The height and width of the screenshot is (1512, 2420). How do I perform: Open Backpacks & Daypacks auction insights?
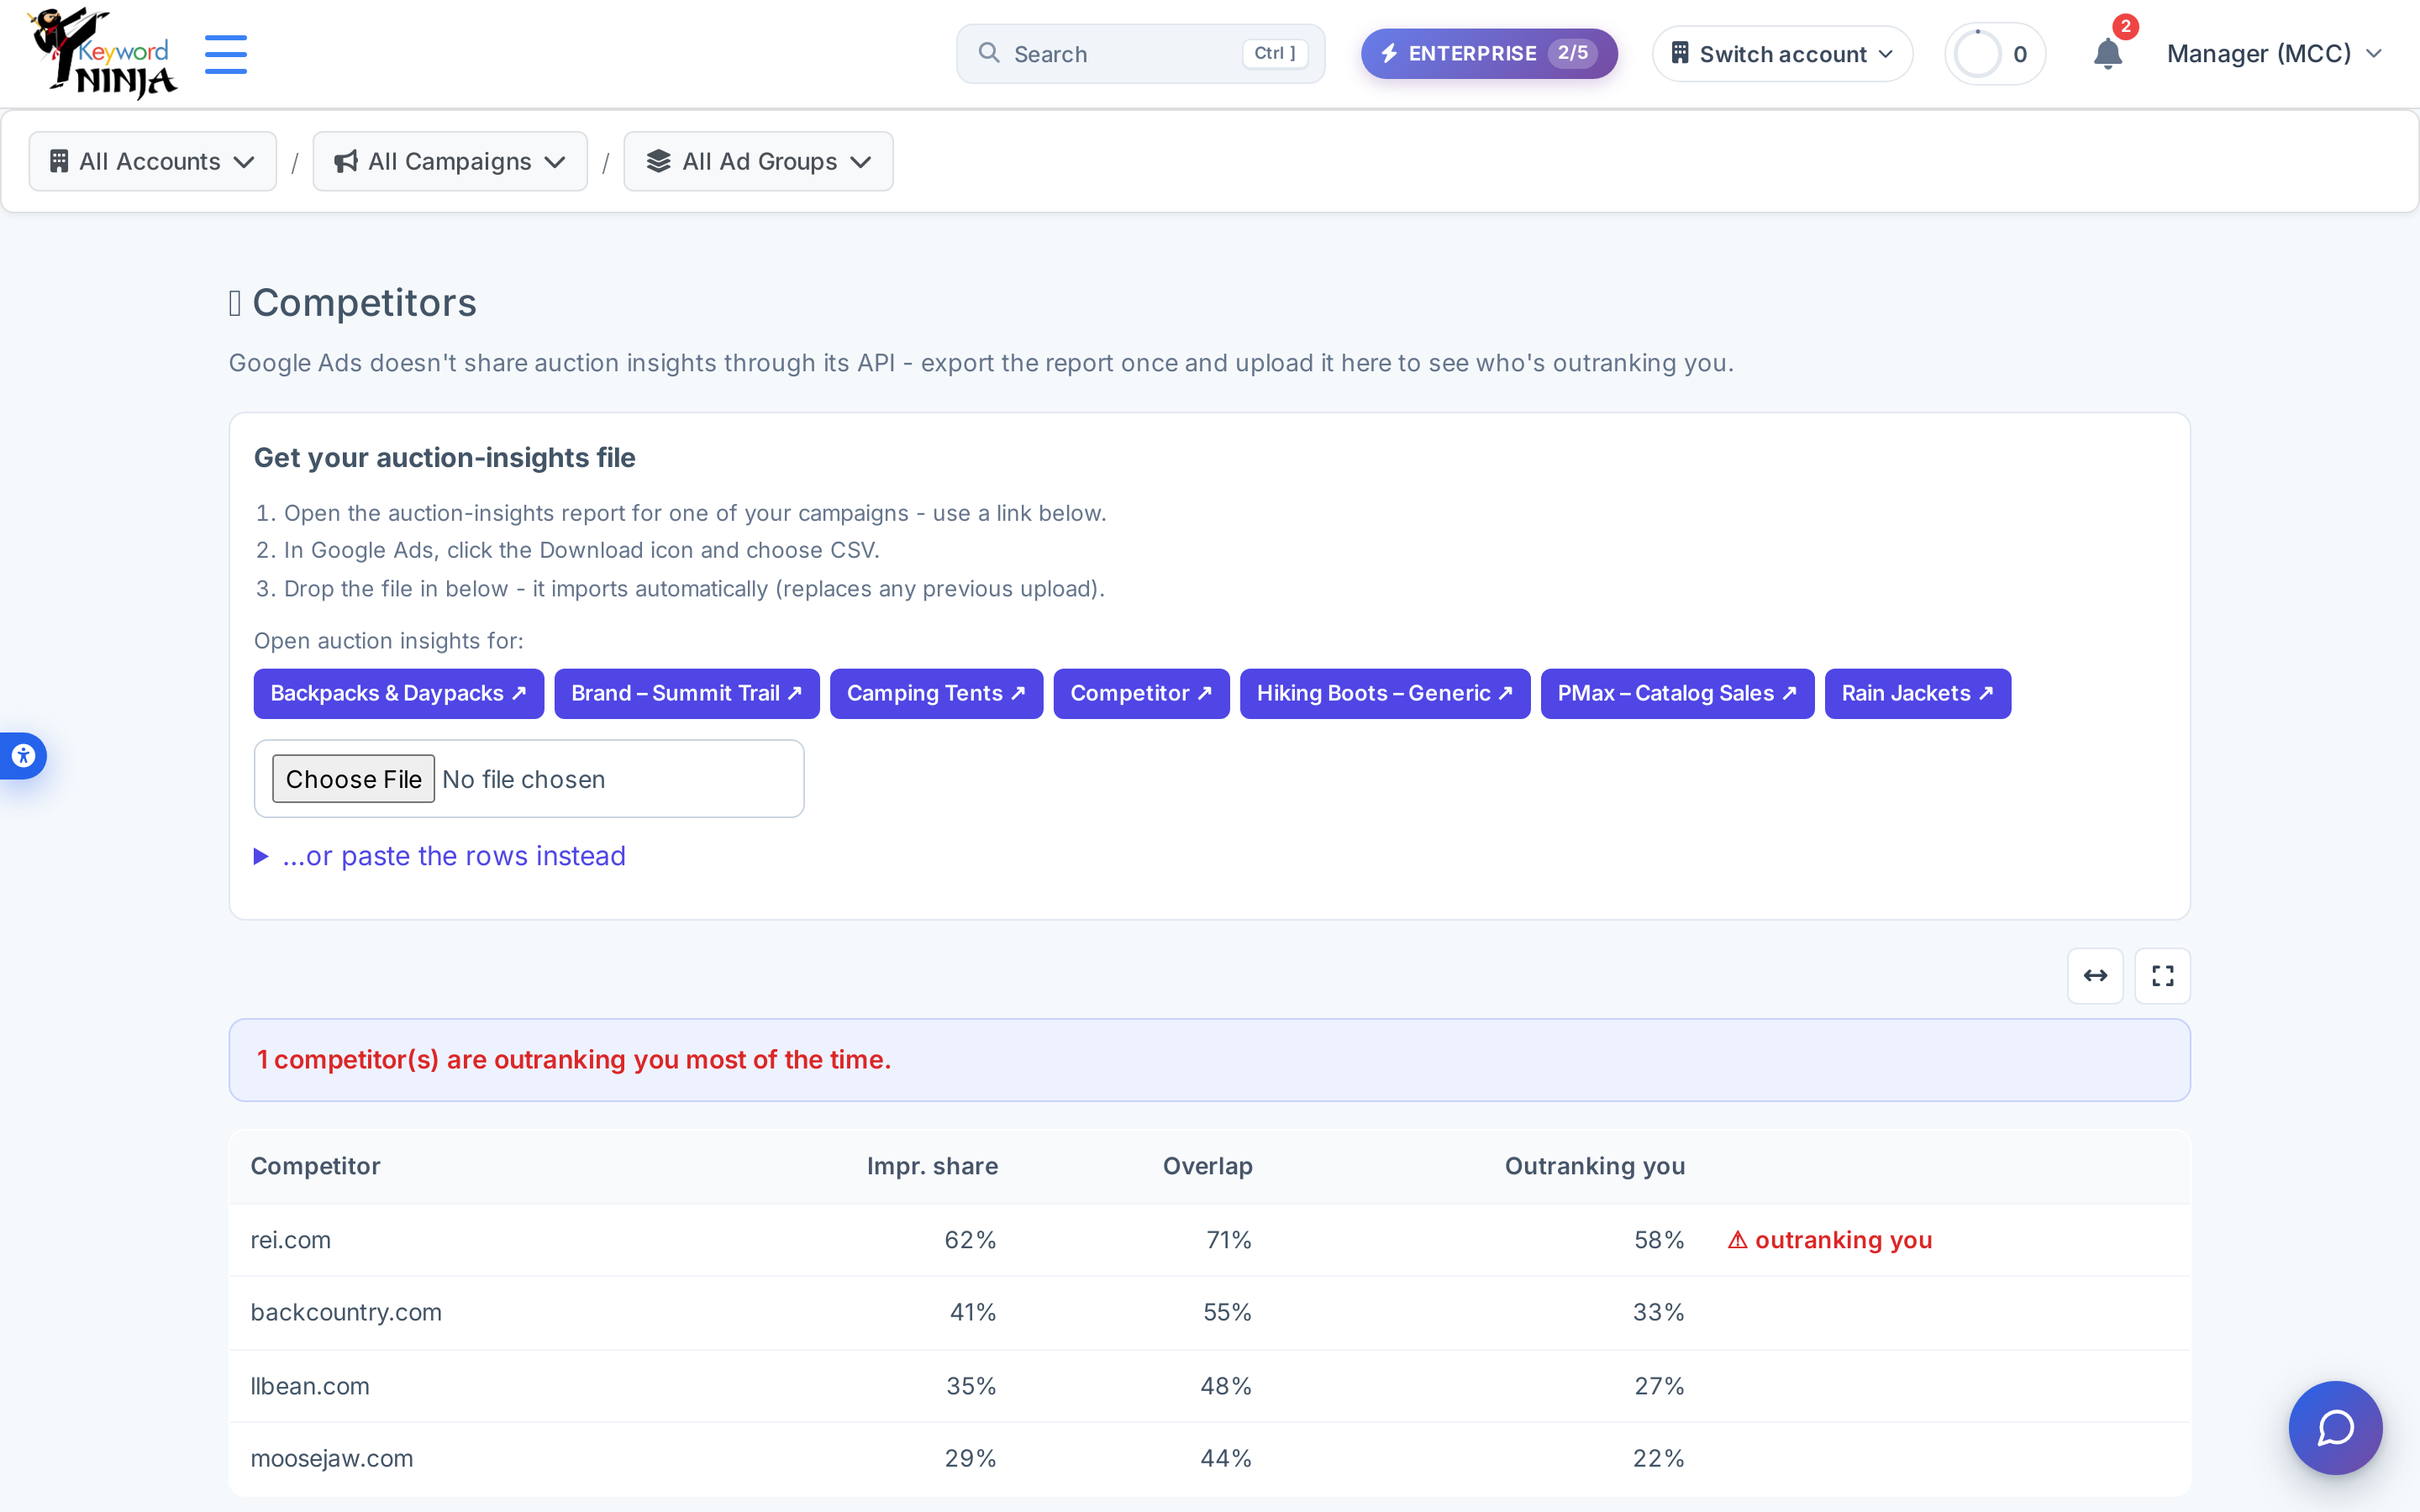coord(399,694)
